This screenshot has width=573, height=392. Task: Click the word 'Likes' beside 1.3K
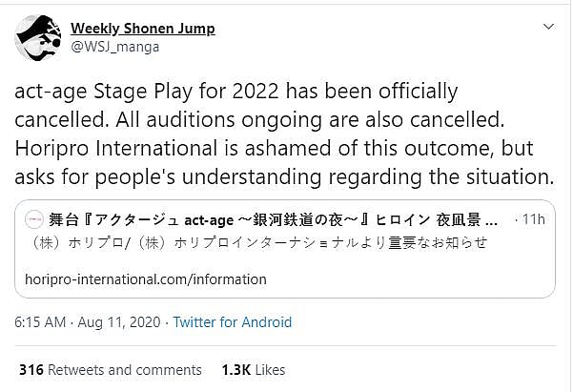pyautogui.click(x=270, y=369)
